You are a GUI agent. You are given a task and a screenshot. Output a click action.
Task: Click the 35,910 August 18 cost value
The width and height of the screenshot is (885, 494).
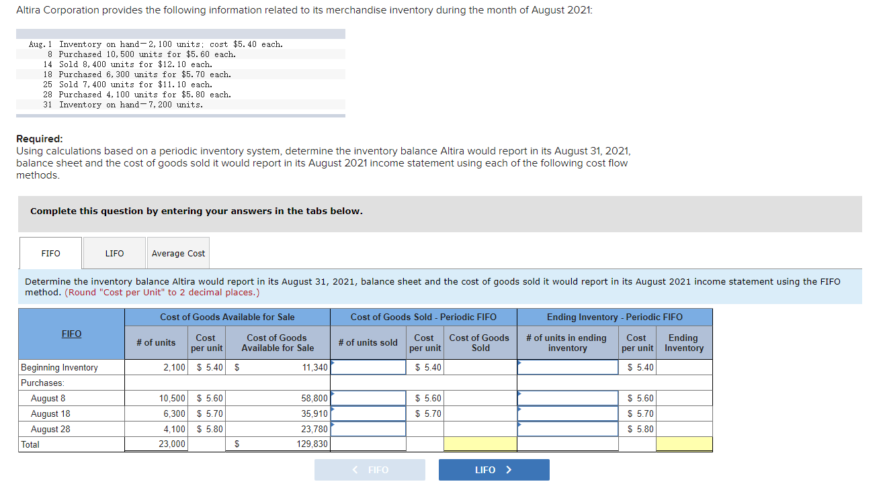(315, 413)
